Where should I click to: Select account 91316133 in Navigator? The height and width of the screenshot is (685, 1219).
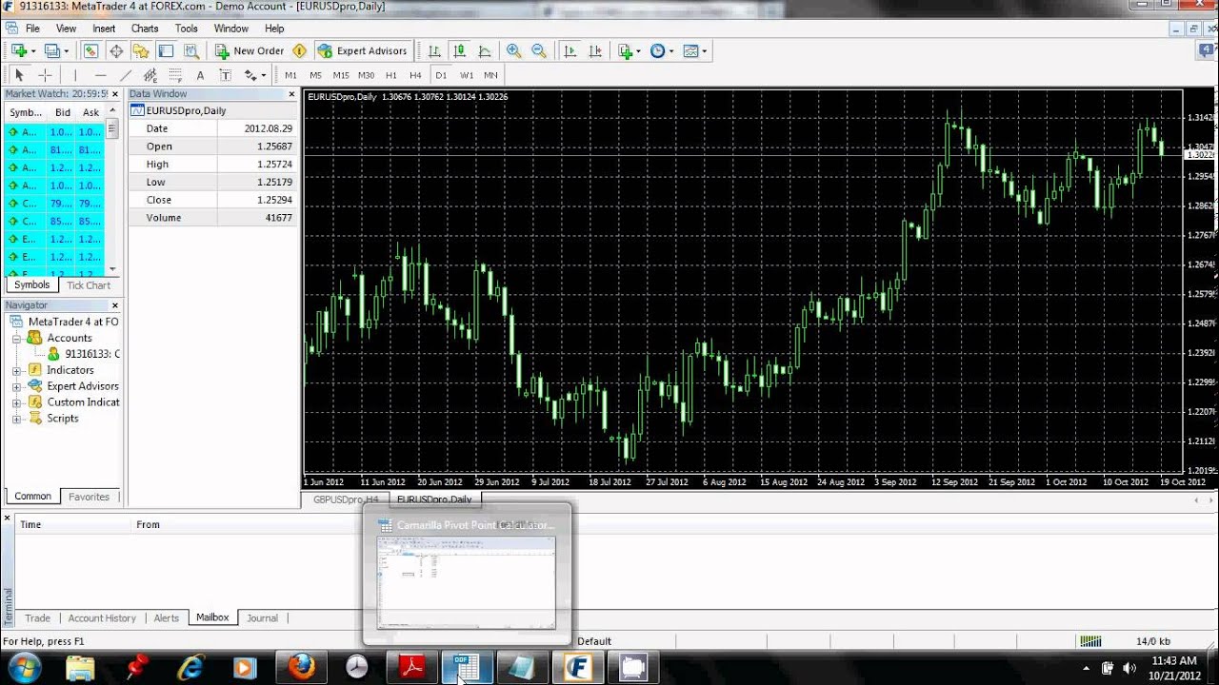coord(84,354)
